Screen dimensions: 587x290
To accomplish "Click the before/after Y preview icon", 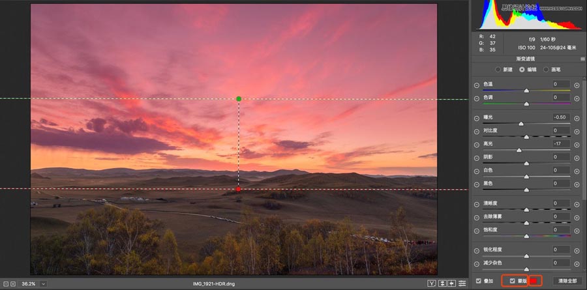I will [432, 283].
